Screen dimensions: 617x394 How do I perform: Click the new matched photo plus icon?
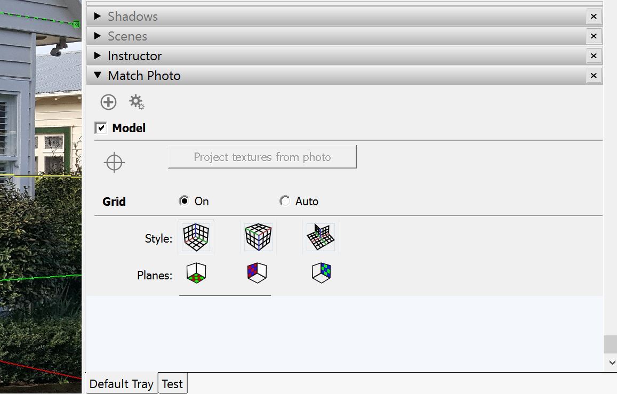108,102
